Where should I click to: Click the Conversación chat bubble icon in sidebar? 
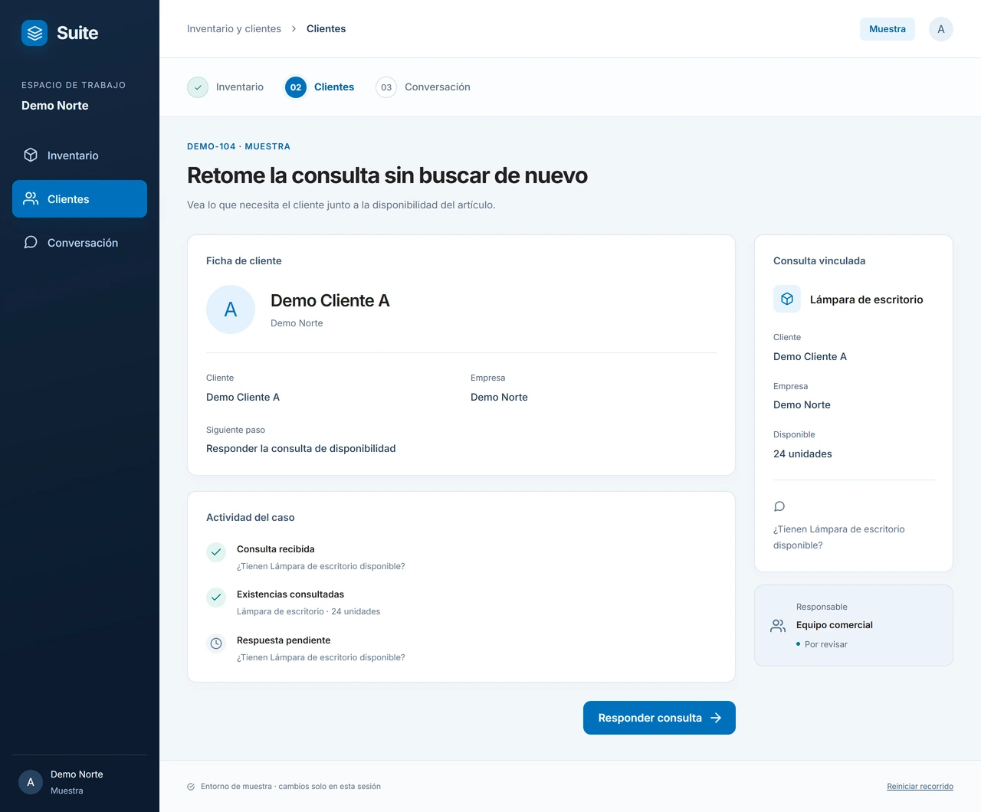coord(31,242)
